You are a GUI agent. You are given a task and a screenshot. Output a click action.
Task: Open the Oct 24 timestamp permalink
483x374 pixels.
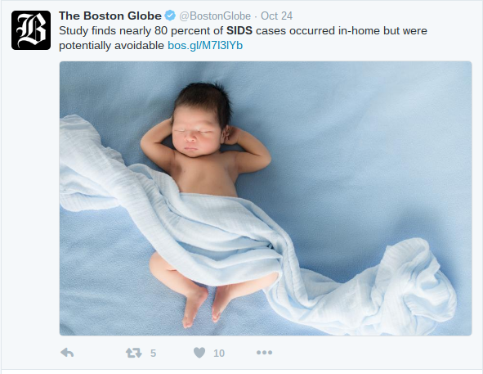point(276,16)
